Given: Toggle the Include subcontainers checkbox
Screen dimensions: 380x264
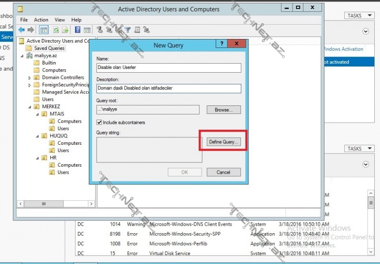Looking at the screenshot, I should [99, 123].
